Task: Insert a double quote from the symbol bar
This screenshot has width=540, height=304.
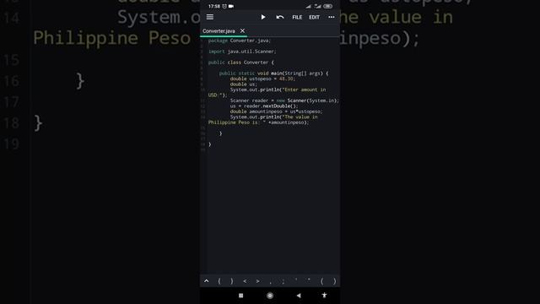Action: 309,280
